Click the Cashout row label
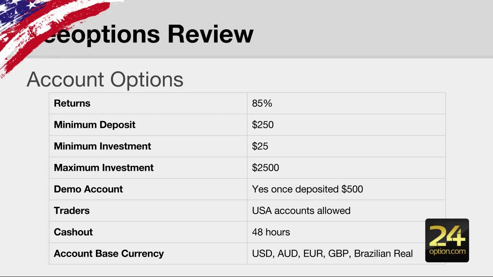The width and height of the screenshot is (493, 277). (73, 232)
